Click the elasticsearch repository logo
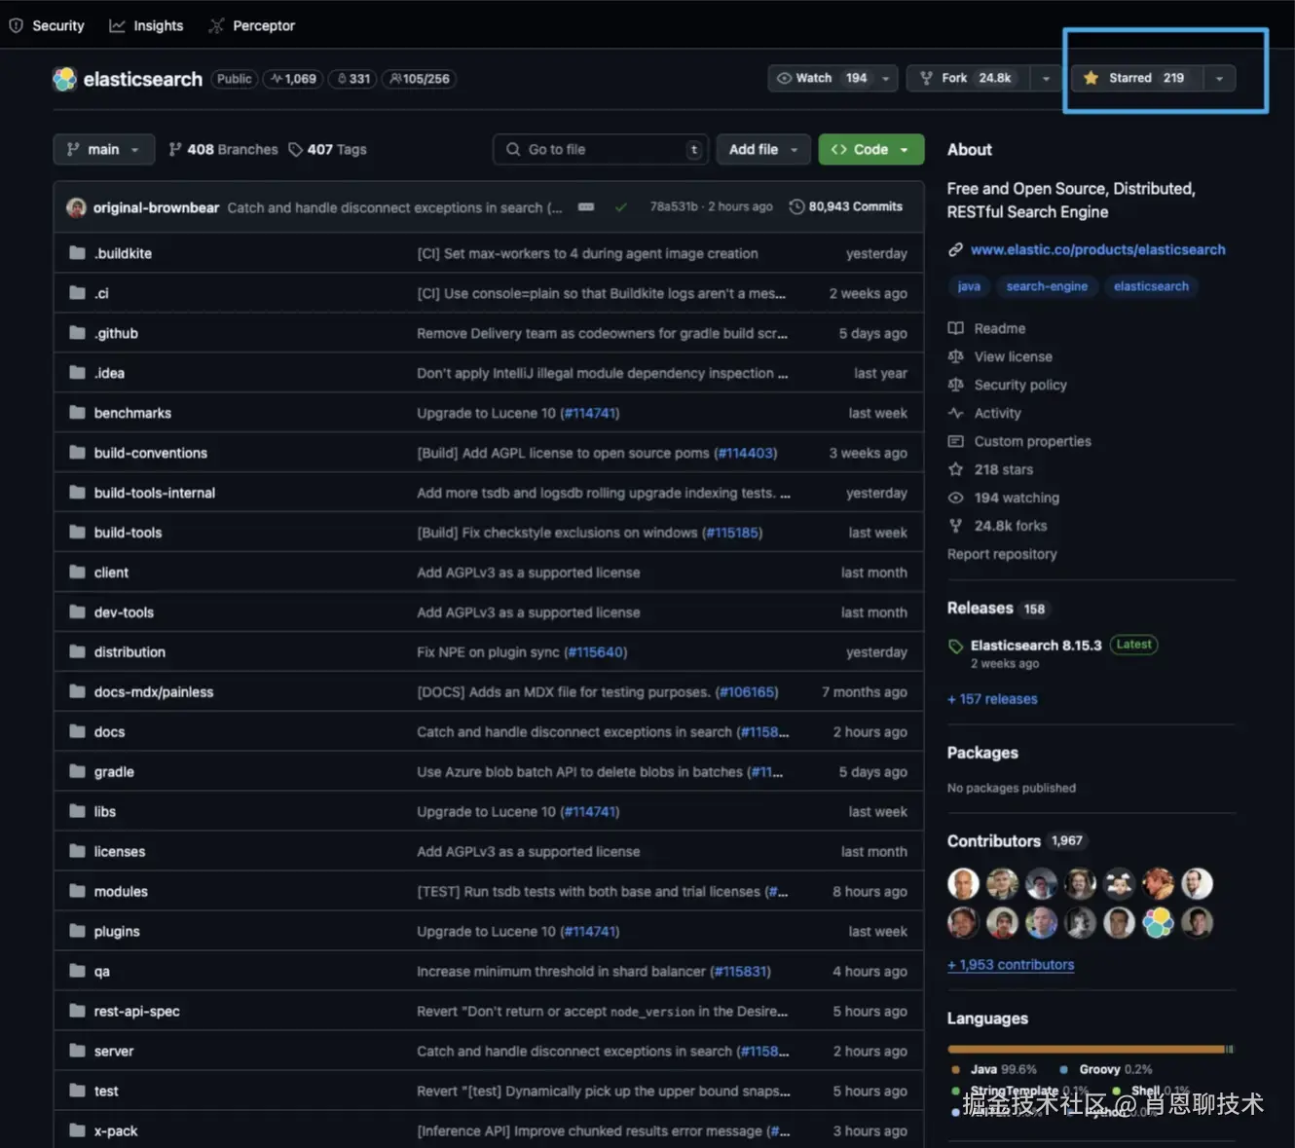The image size is (1295, 1148). click(x=64, y=79)
